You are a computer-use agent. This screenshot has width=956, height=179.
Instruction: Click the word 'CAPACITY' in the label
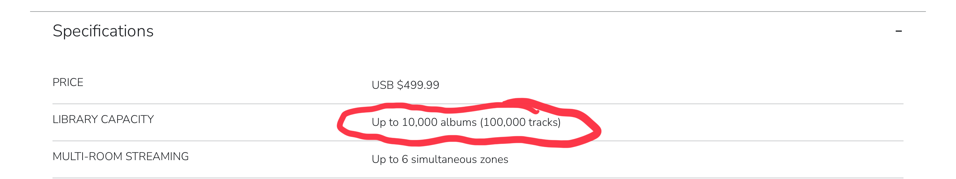pyautogui.click(x=127, y=119)
